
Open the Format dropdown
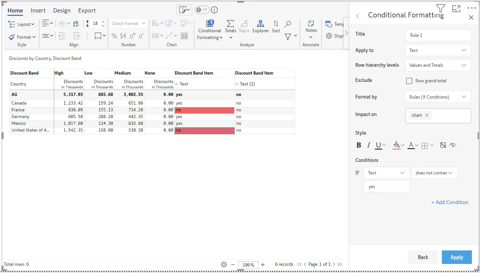(22, 37)
